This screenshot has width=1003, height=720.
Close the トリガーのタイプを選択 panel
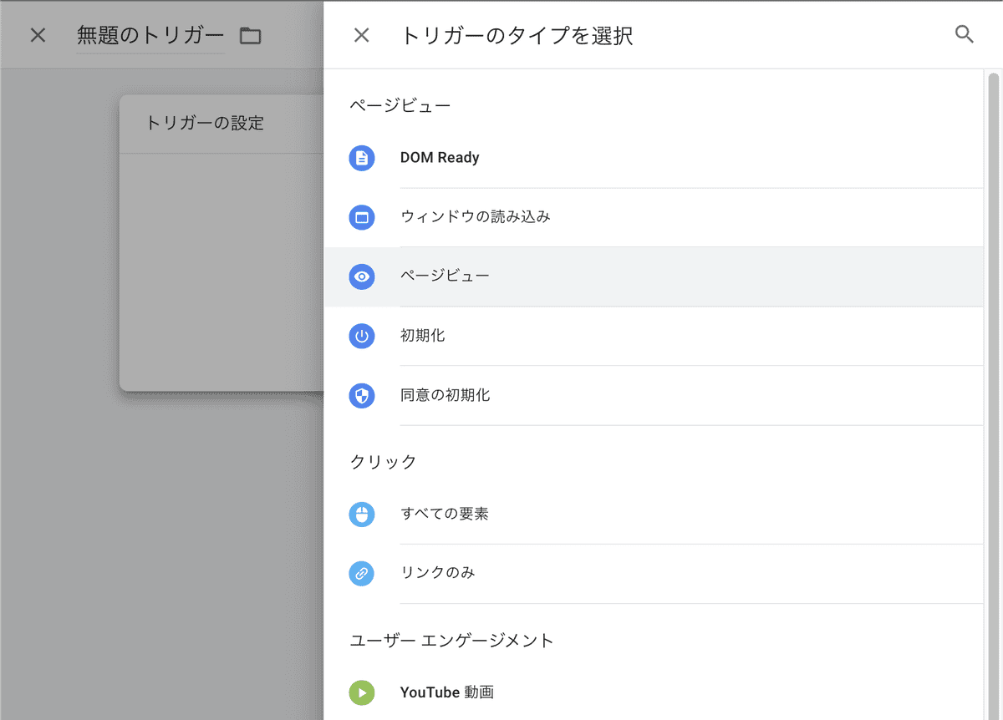click(x=361, y=35)
